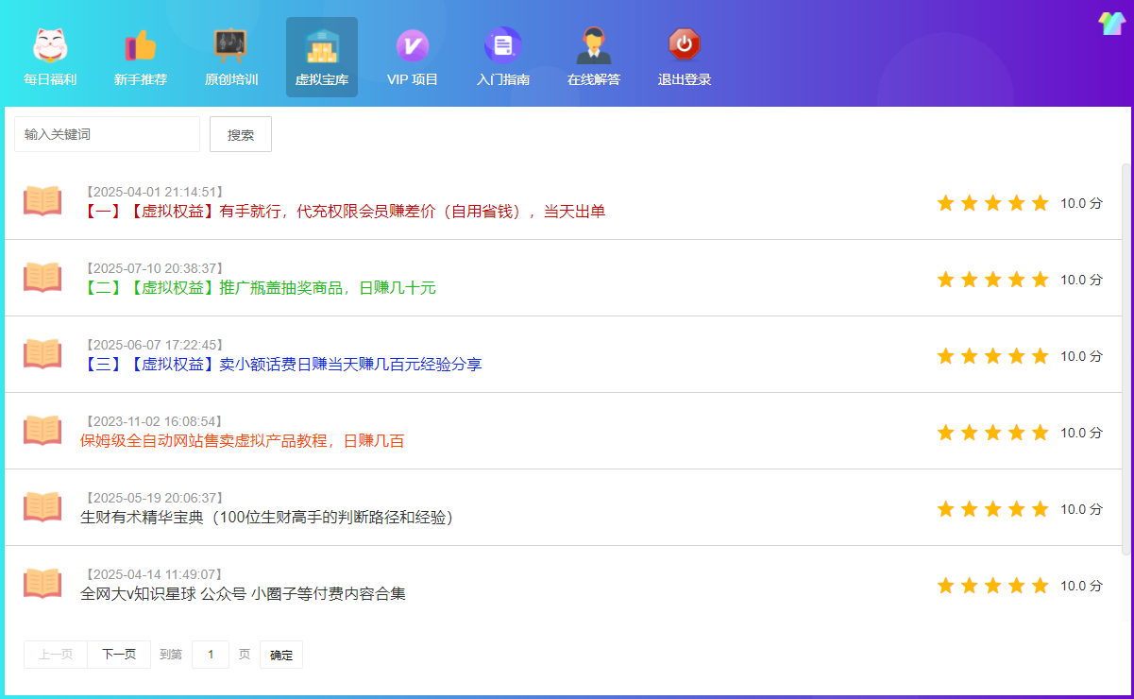Click the lucky cat 每日福利 icon

click(50, 45)
